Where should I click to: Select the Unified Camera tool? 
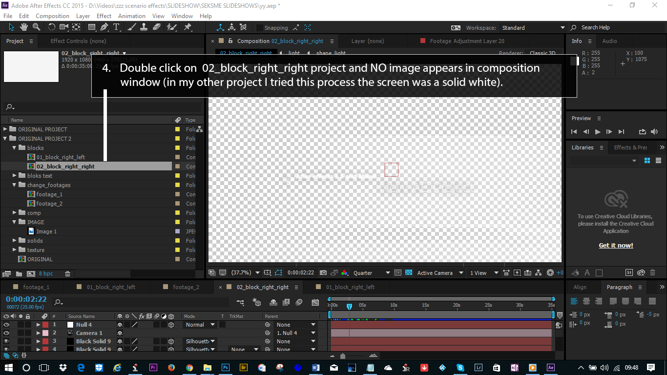pos(64,27)
